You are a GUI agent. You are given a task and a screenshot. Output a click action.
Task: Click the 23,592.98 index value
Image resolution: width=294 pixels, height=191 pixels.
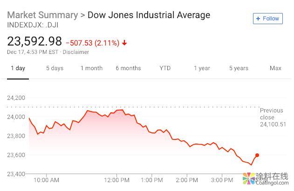[34, 41]
